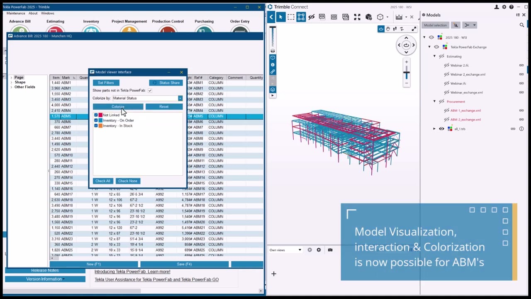
Task: Click the zoom in plus button
Action: click(407, 62)
